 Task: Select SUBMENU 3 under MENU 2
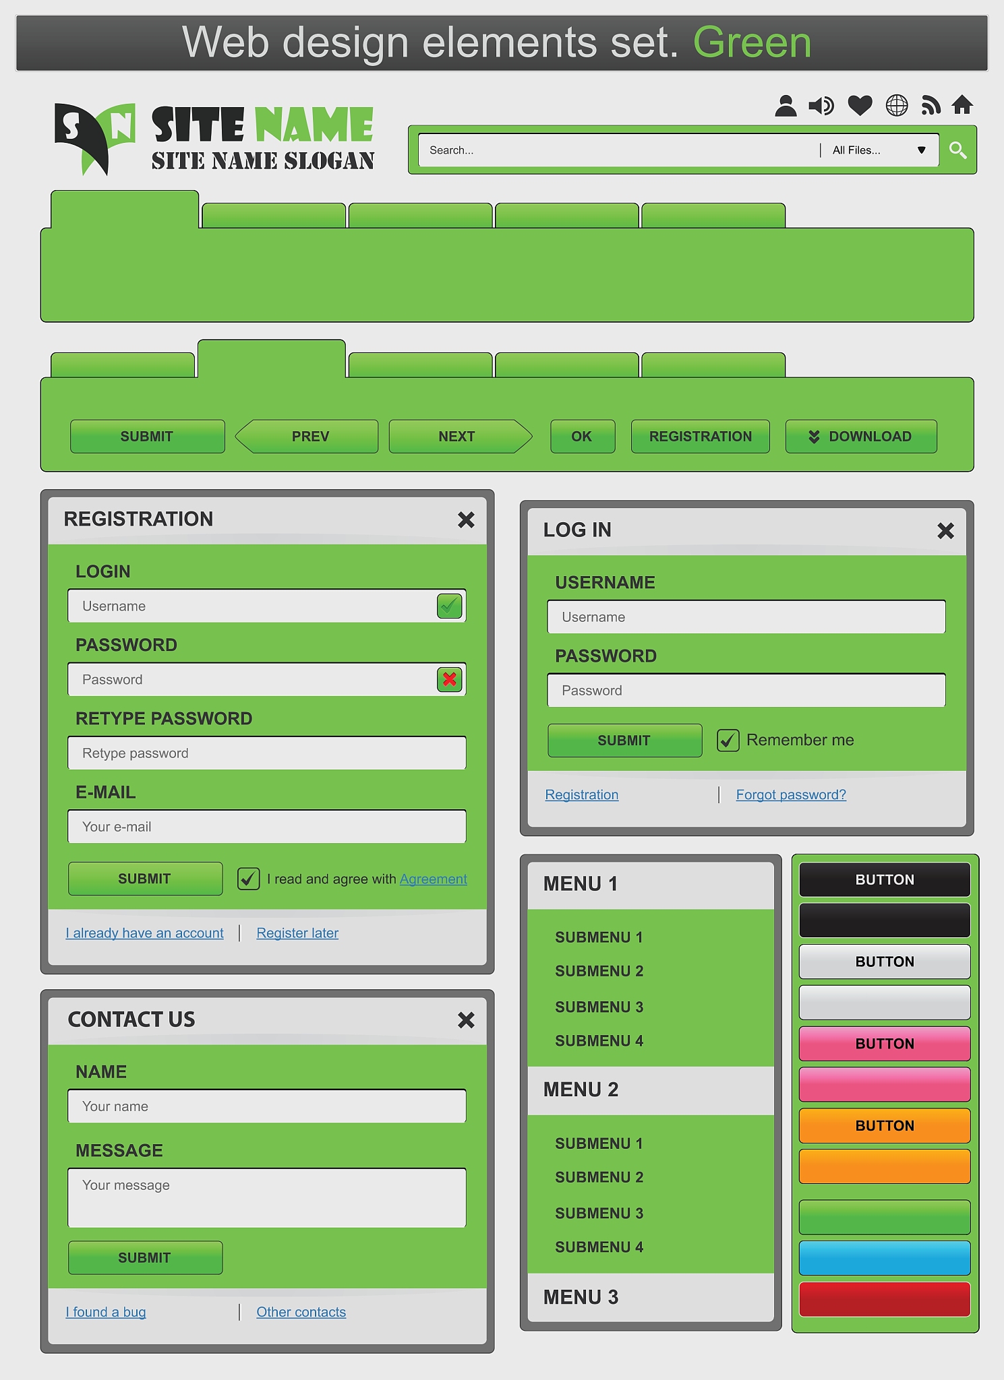tap(599, 1213)
